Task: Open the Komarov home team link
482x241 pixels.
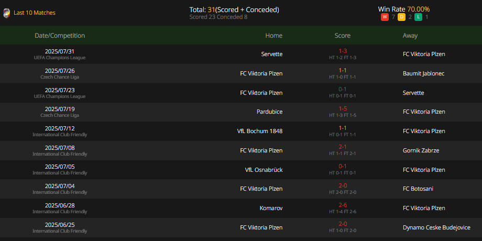Action: pyautogui.click(x=271, y=208)
